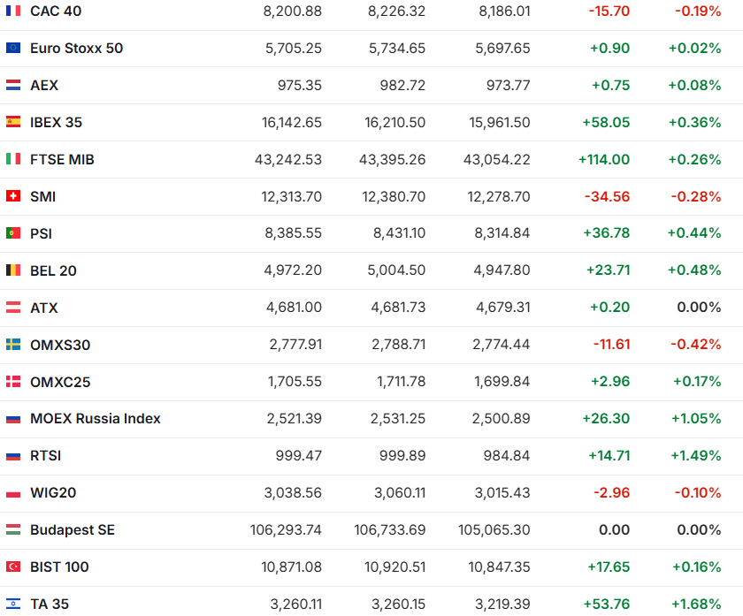Click the Danish flag icon beside OMXC25

(x=12, y=382)
